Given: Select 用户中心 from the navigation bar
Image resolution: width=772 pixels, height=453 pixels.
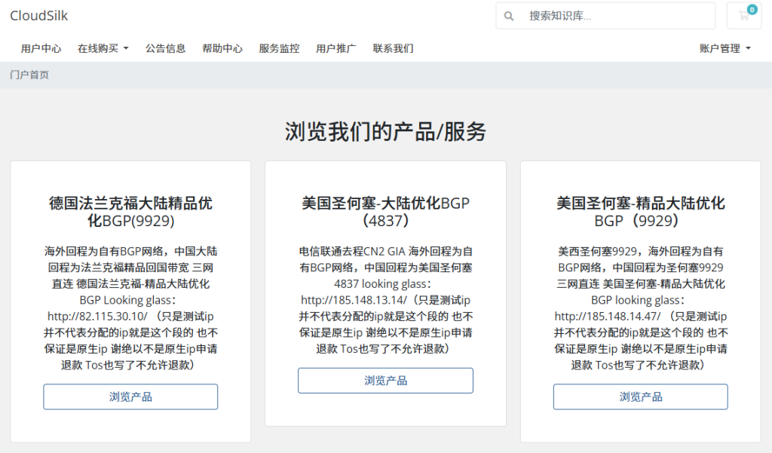Looking at the screenshot, I should click(x=41, y=47).
